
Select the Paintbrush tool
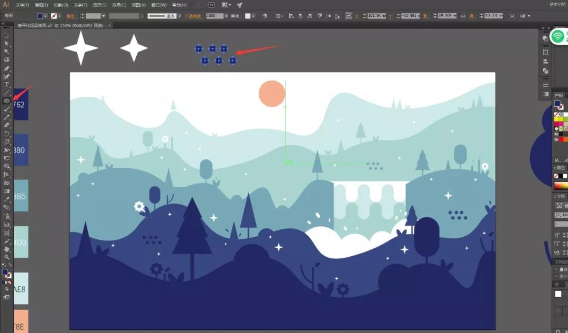point(7,109)
